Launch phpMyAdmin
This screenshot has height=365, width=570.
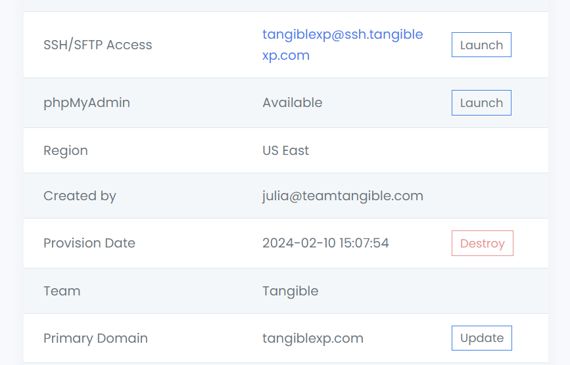point(481,103)
